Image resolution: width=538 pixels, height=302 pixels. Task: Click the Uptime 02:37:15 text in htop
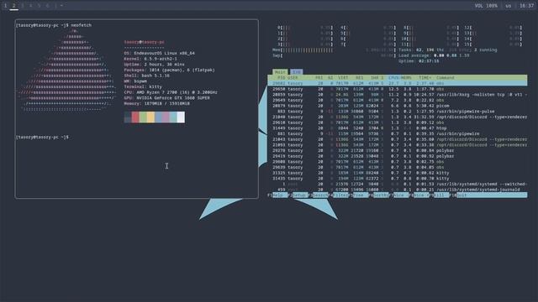click(x=419, y=61)
